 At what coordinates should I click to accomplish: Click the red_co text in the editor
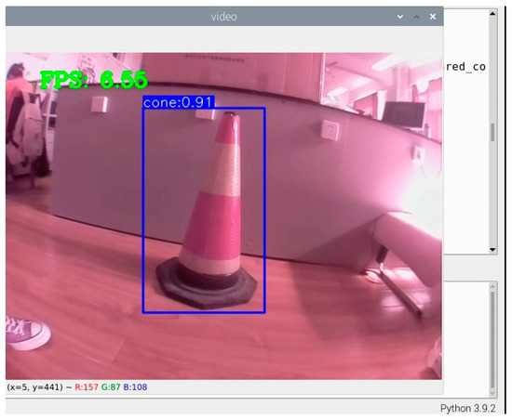click(465, 67)
